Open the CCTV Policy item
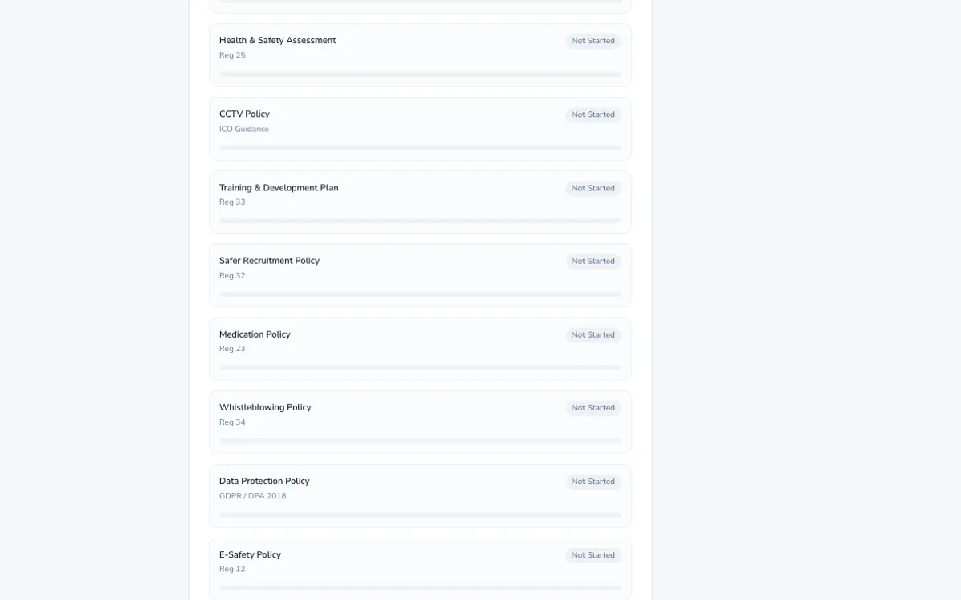 [244, 114]
